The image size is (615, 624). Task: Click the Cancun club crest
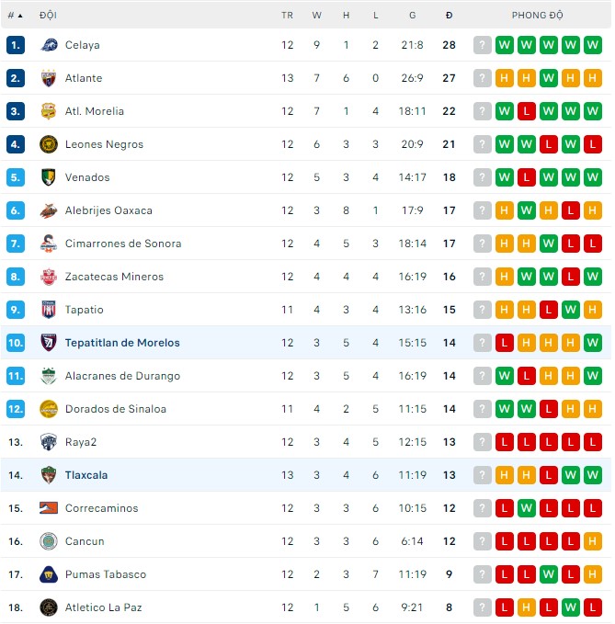49,541
